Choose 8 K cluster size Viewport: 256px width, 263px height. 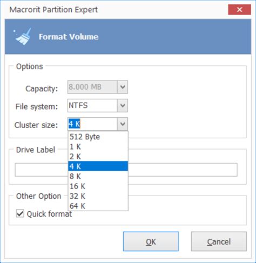[x=98, y=176]
